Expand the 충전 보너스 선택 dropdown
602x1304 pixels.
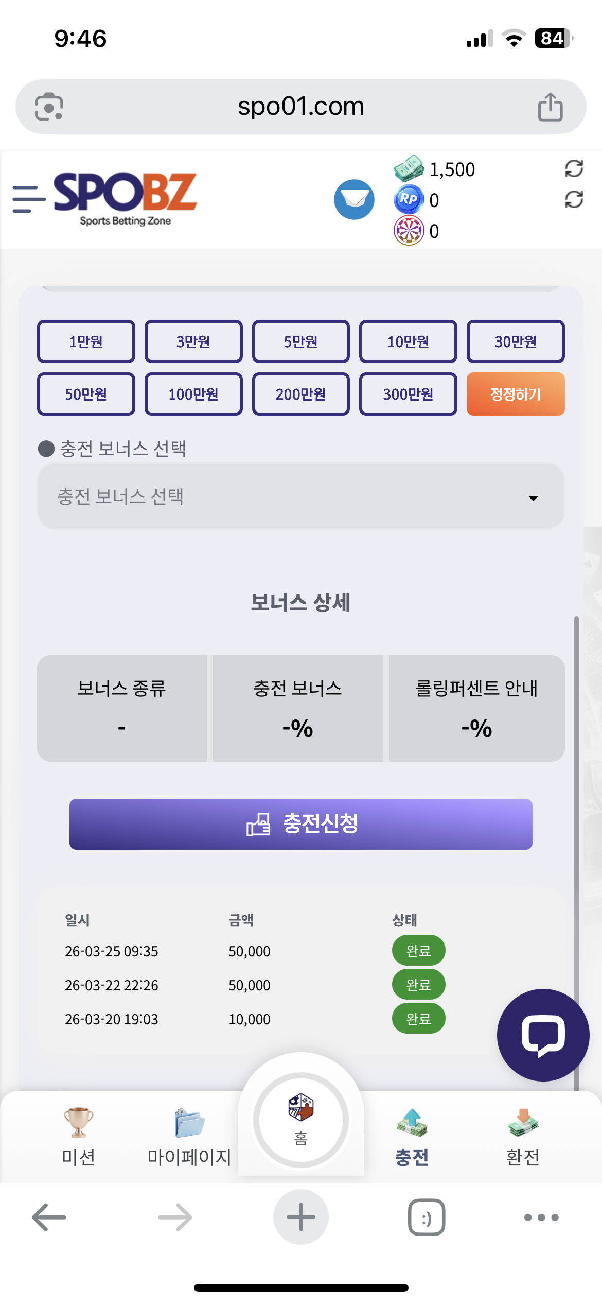(301, 496)
